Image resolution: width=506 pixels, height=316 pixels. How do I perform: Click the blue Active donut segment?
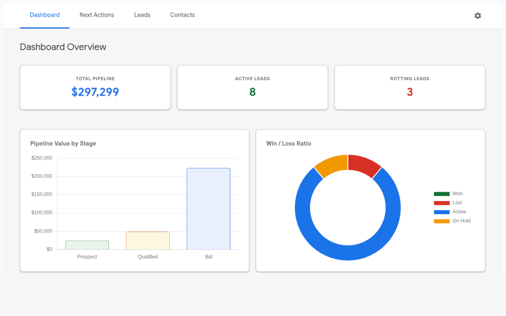tap(348, 253)
